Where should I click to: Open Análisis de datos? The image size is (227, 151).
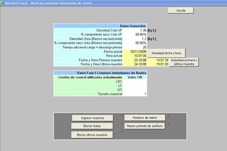tap(145, 118)
